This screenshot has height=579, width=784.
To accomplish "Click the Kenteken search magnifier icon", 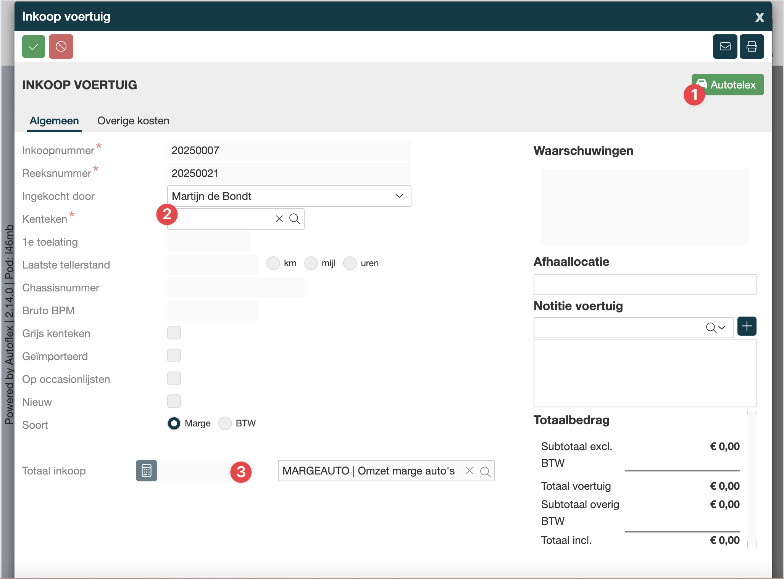I will 294,219.
